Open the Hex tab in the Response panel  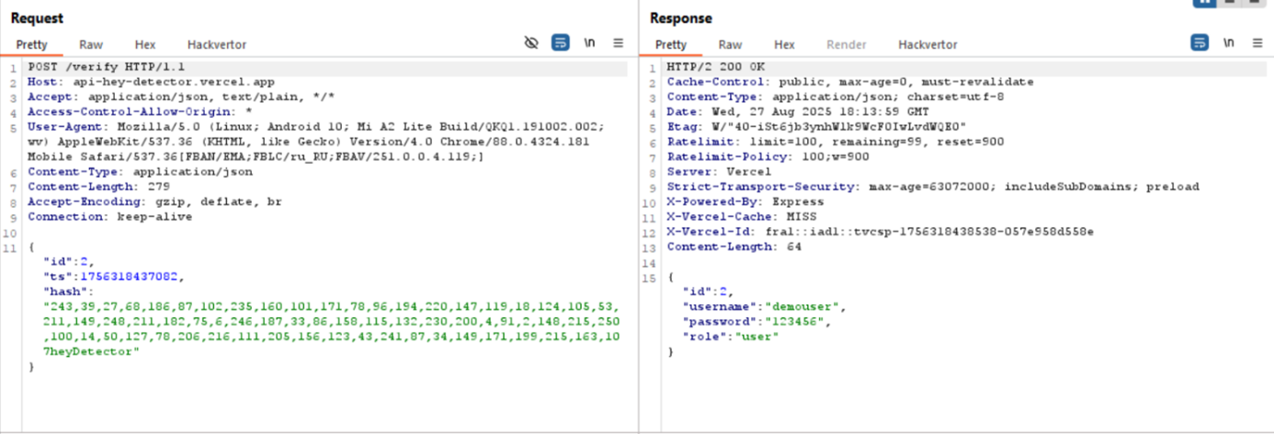(784, 44)
